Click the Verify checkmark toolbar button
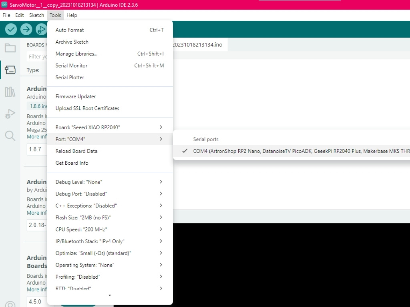 [11, 29]
